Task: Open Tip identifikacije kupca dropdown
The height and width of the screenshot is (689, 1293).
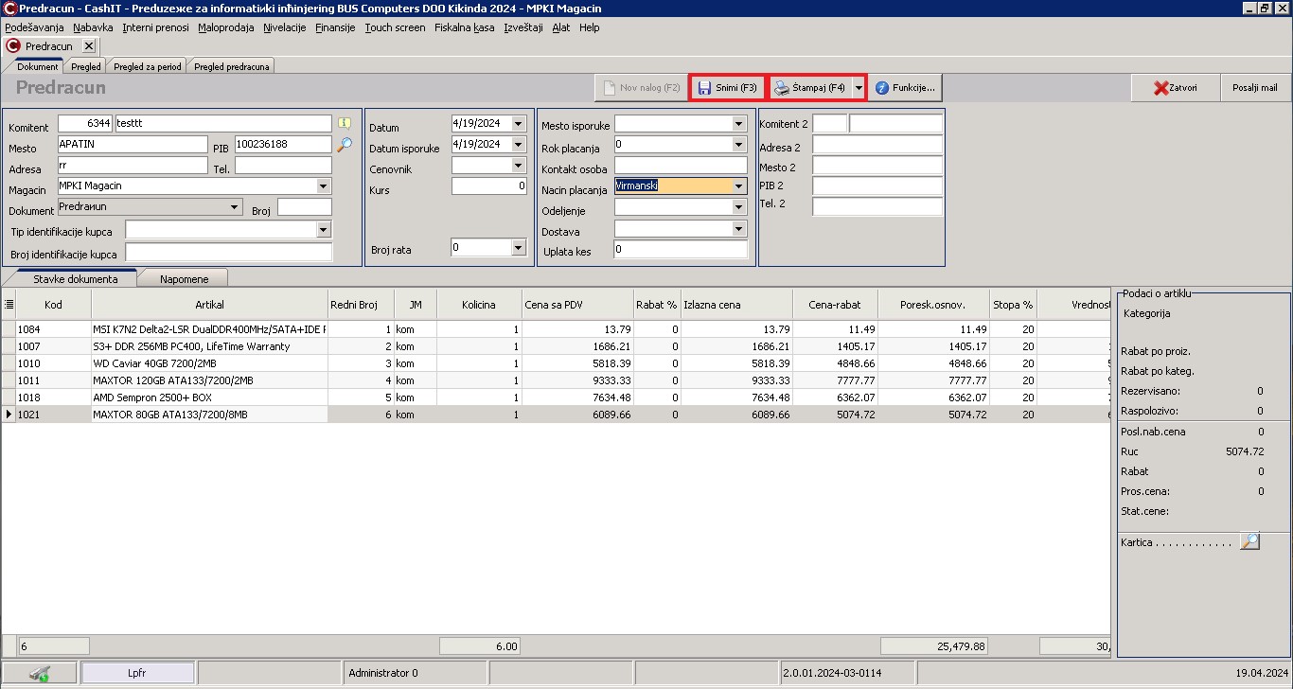Action: [323, 230]
